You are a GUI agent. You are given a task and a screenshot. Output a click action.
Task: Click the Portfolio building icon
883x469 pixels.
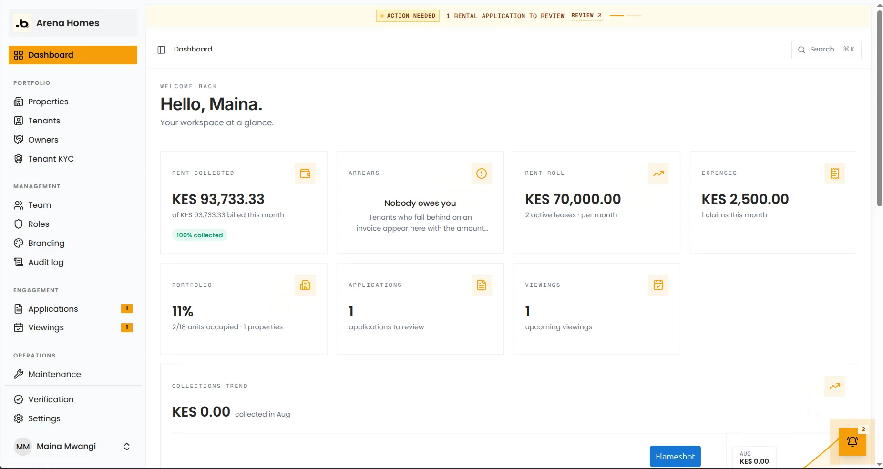tap(305, 285)
